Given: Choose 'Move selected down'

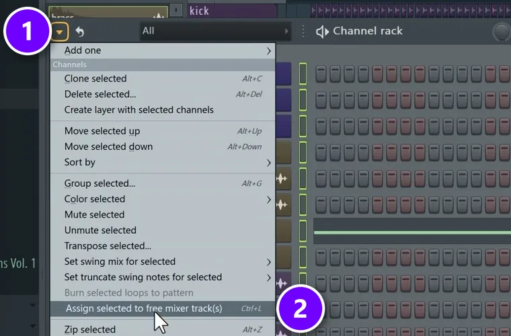Looking at the screenshot, I should (x=163, y=146).
